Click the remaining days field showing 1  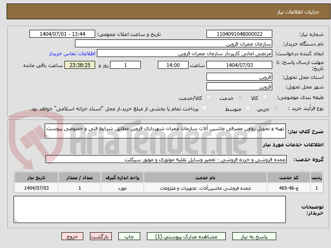point(125,65)
